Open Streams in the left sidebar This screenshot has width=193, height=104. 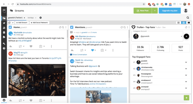click(4, 18)
